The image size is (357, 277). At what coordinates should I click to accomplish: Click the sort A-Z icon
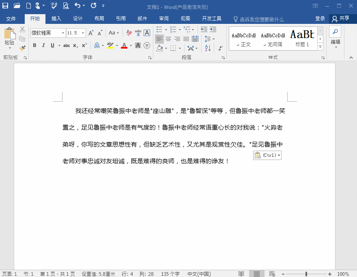pos(208,48)
